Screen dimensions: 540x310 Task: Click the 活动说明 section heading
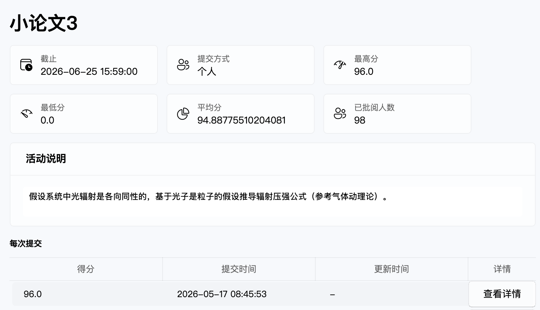46,159
